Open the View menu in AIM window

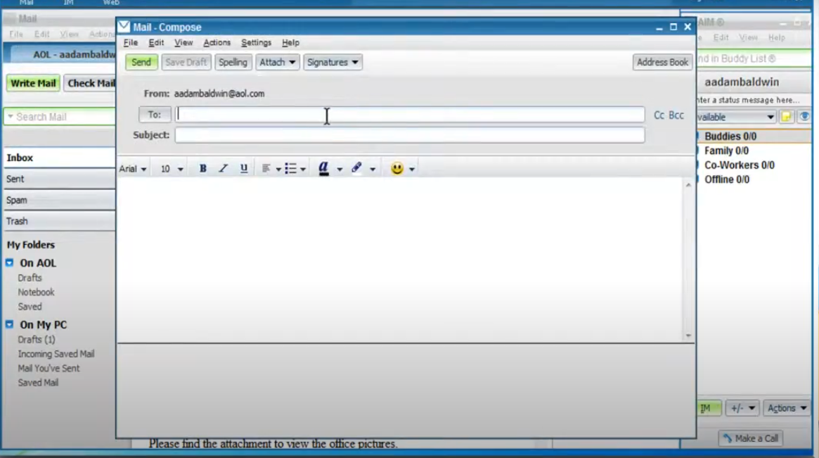(748, 37)
